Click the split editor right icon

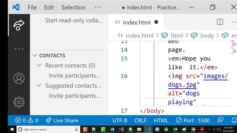(x=220, y=22)
